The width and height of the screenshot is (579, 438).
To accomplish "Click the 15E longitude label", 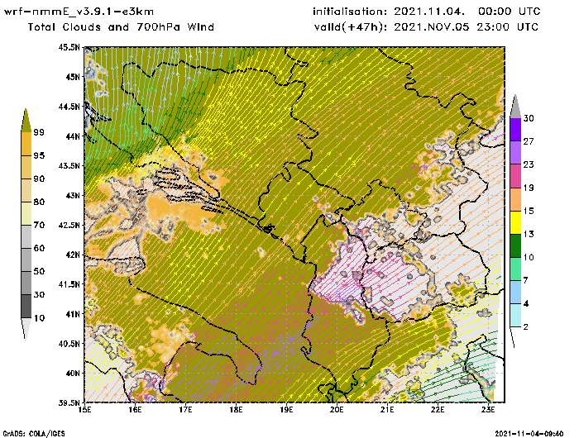I will [x=85, y=410].
